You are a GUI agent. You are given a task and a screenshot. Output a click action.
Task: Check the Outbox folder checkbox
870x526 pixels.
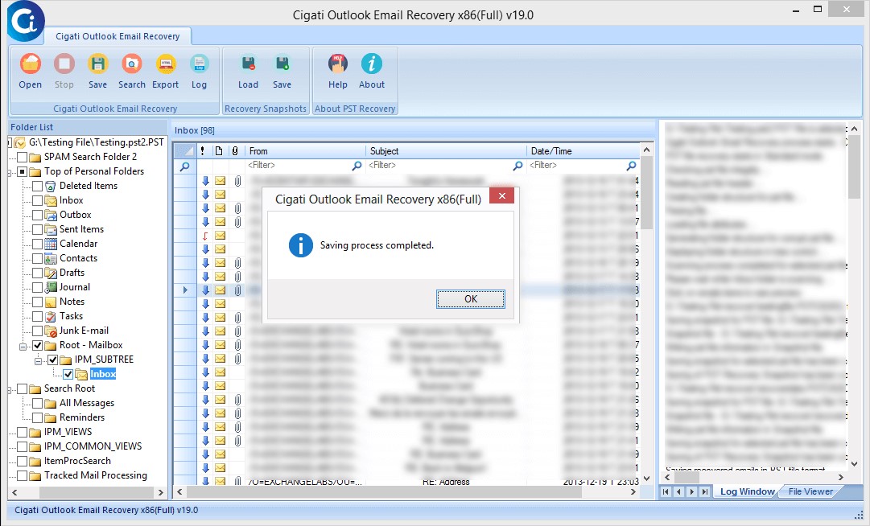(37, 215)
